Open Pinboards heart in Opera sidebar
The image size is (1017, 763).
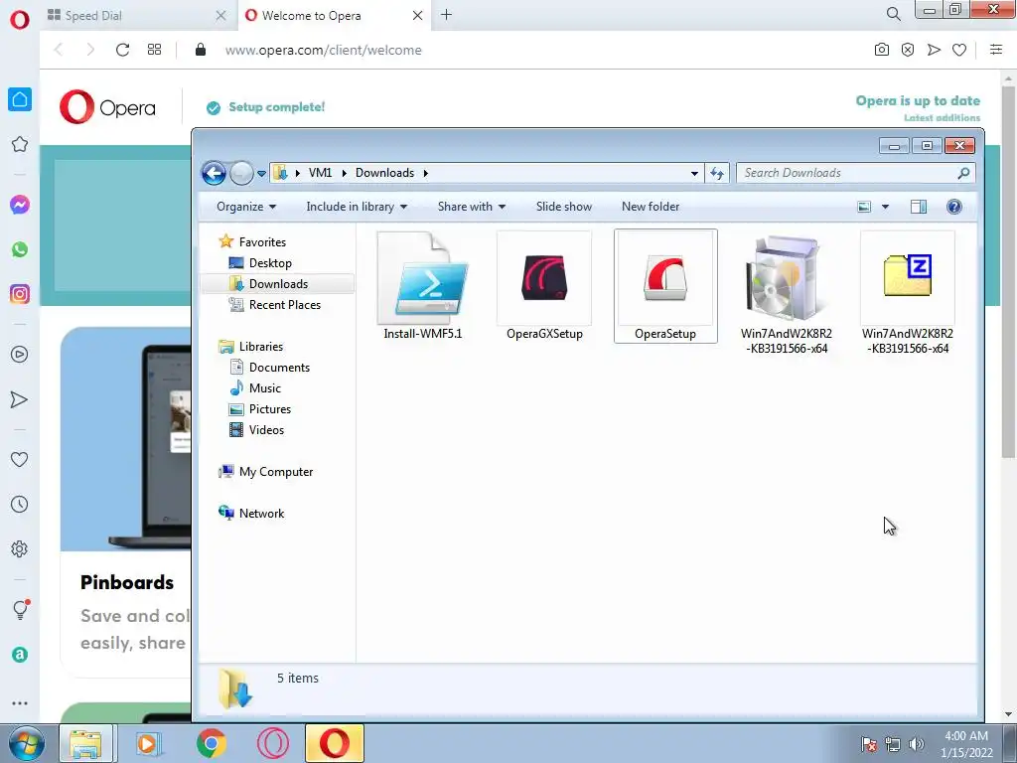point(20,459)
